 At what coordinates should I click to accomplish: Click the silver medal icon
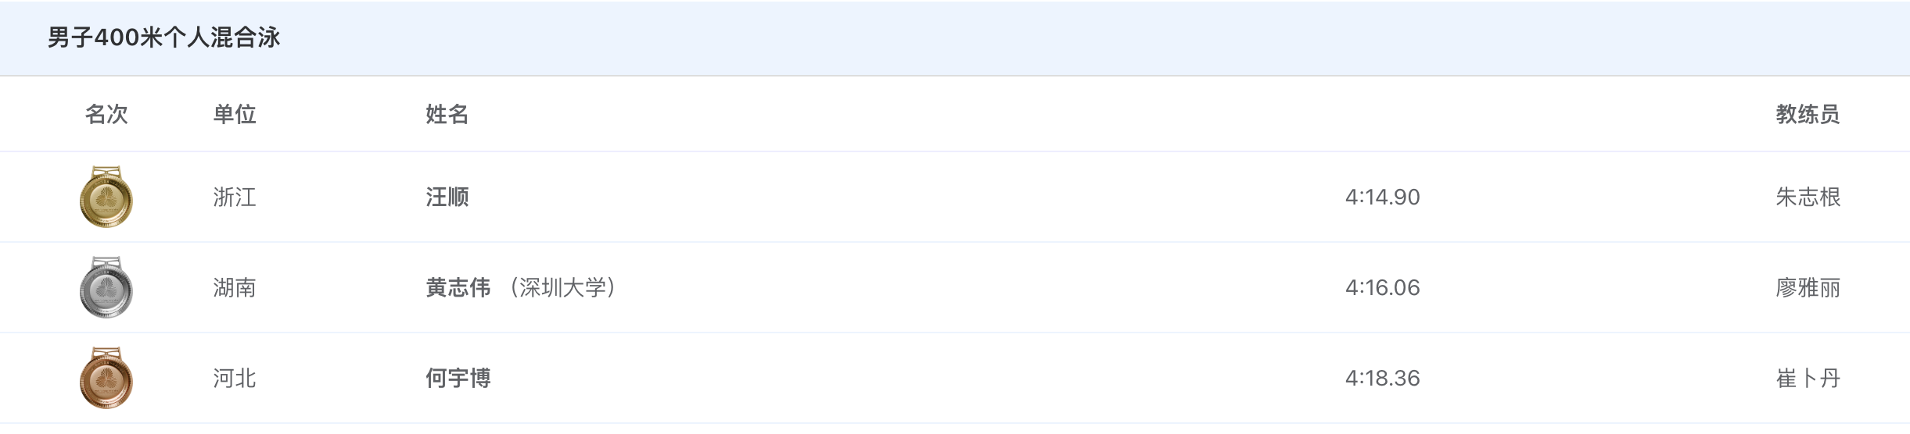106,288
